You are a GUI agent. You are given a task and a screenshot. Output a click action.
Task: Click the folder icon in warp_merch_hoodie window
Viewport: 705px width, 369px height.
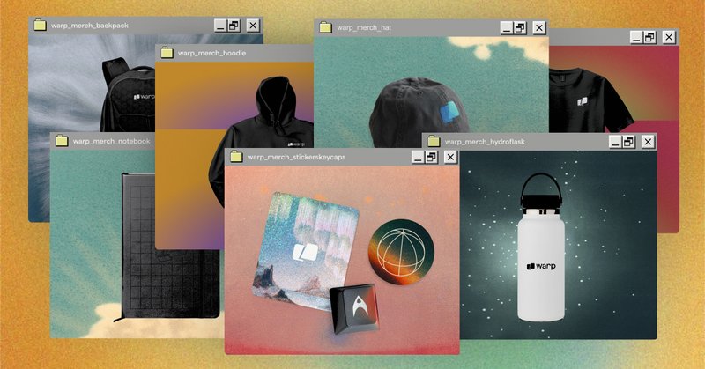[x=167, y=53]
